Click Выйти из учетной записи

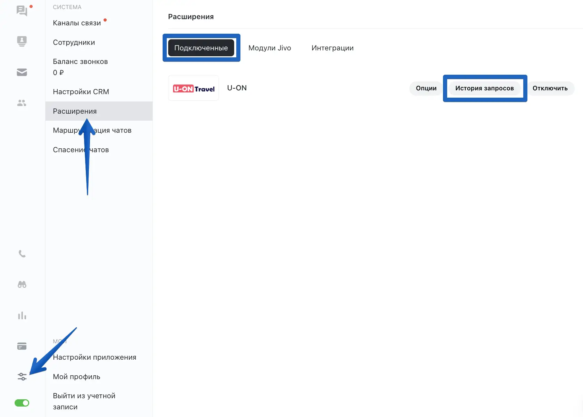click(x=84, y=401)
